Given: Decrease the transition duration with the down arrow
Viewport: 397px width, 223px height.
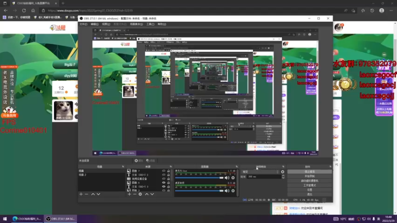Looking at the screenshot, I should pos(283,178).
